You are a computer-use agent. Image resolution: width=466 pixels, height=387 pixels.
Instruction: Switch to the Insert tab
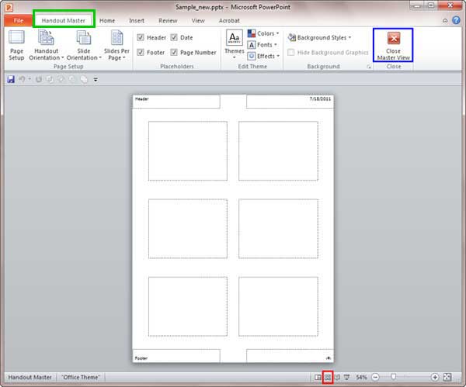tap(137, 20)
